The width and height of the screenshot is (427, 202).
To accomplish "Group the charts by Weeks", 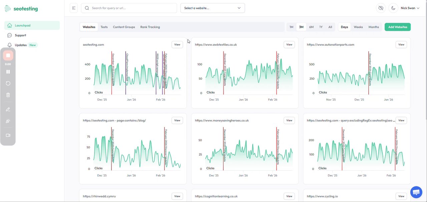I will coord(358,27).
